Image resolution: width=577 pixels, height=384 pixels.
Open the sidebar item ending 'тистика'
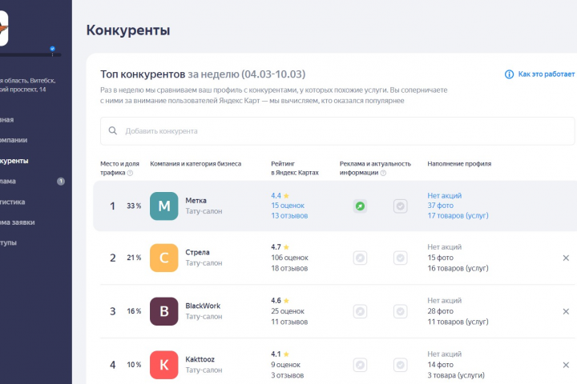coord(13,202)
